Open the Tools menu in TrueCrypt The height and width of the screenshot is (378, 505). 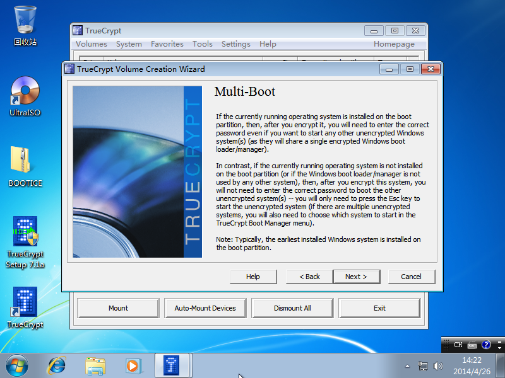[203, 44]
